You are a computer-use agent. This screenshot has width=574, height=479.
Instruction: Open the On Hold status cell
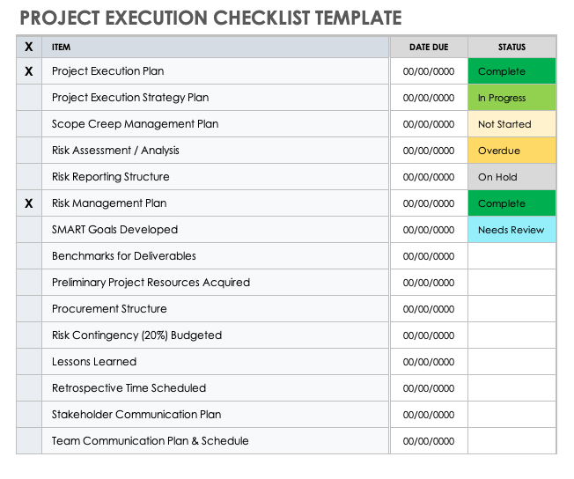[511, 177]
